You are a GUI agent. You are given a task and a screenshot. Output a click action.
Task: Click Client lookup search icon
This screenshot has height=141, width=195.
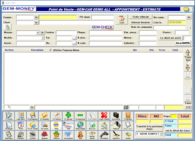click(x=36, y=22)
